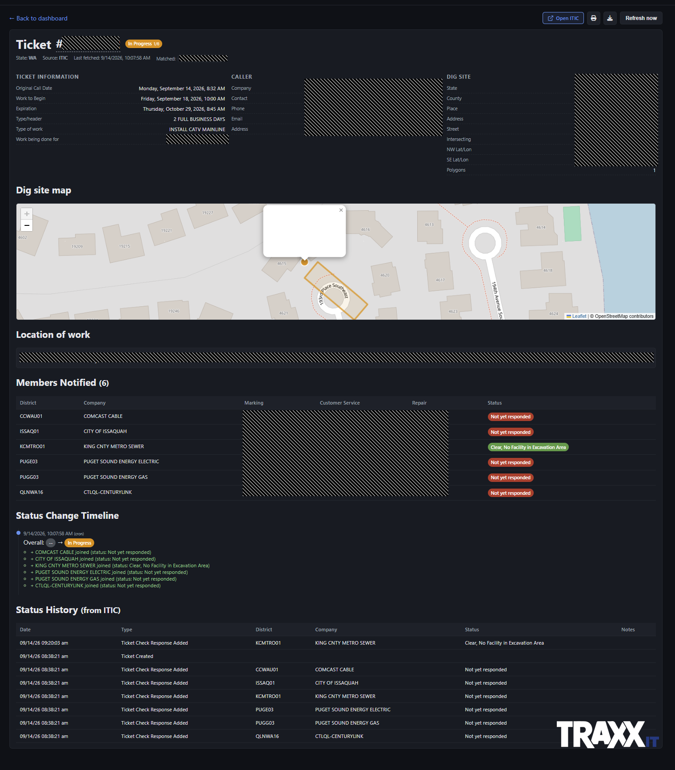Click the CCWAU01 district cell in Members Notified

(31, 416)
